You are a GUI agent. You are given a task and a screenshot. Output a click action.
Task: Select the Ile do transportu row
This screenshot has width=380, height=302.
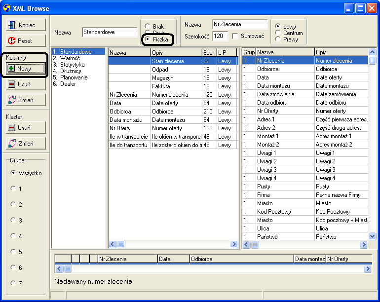pyautogui.click(x=173, y=145)
